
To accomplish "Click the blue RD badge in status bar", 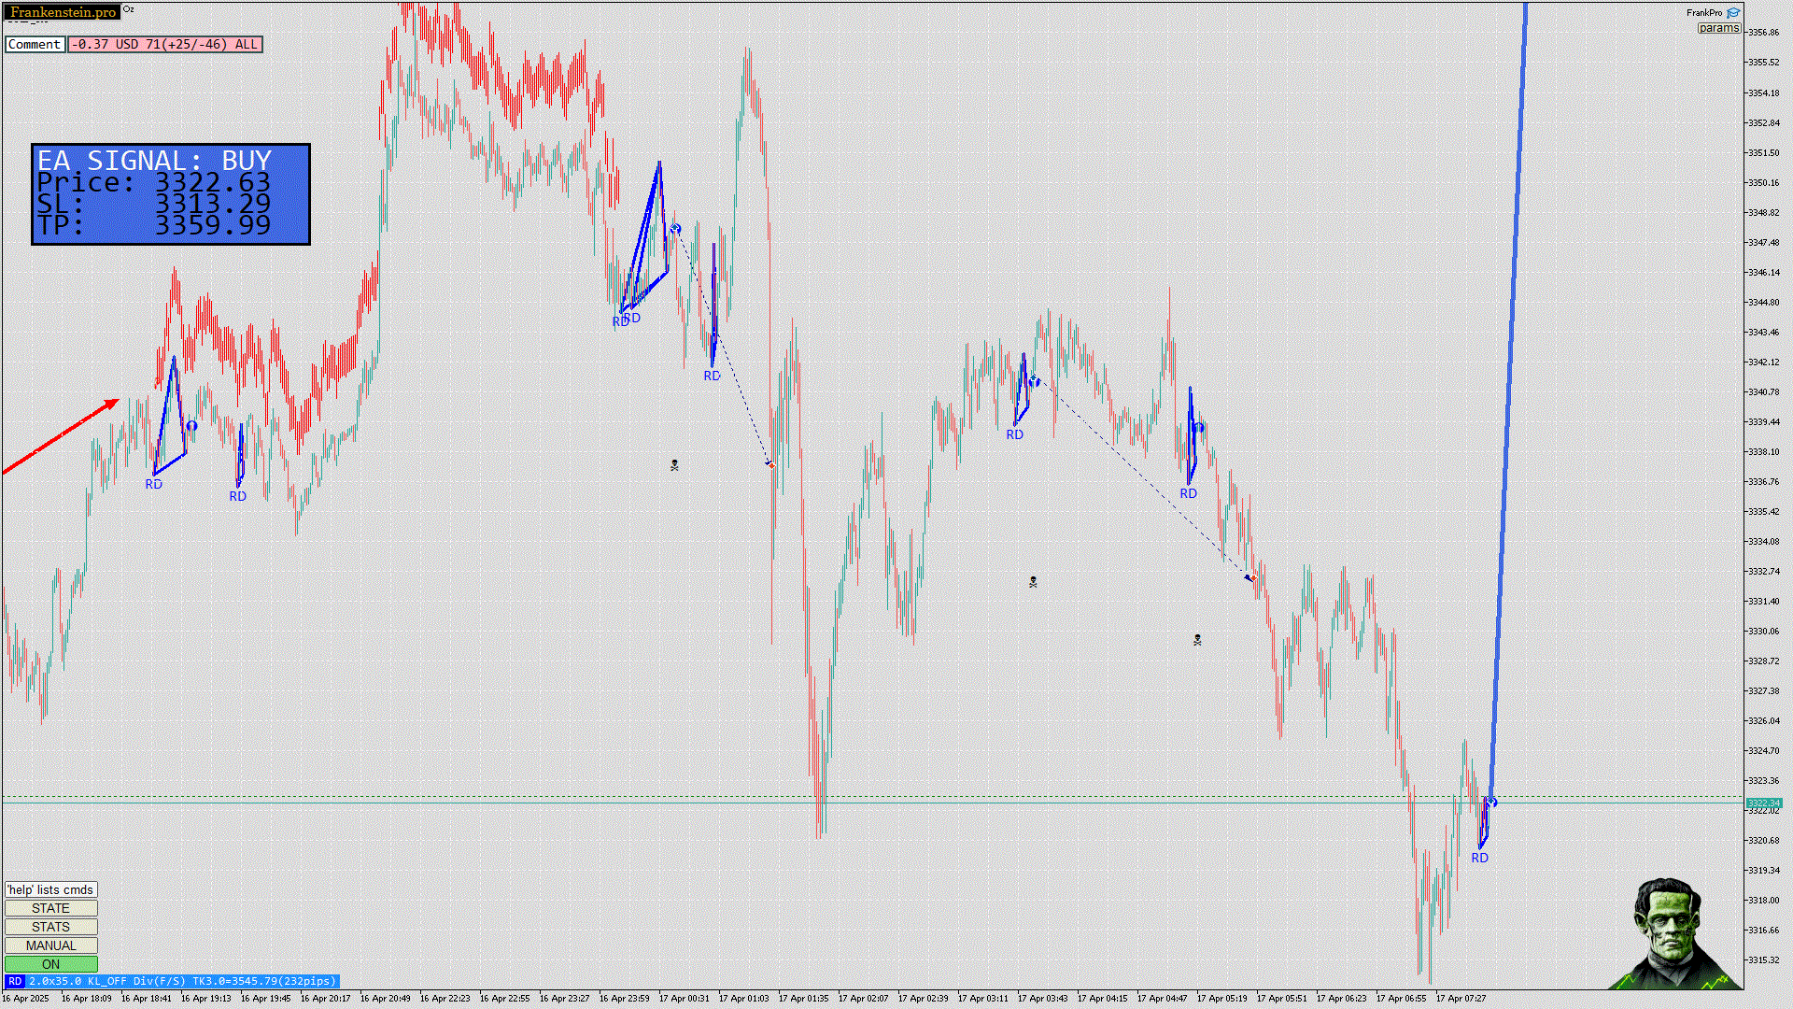I will (x=15, y=981).
